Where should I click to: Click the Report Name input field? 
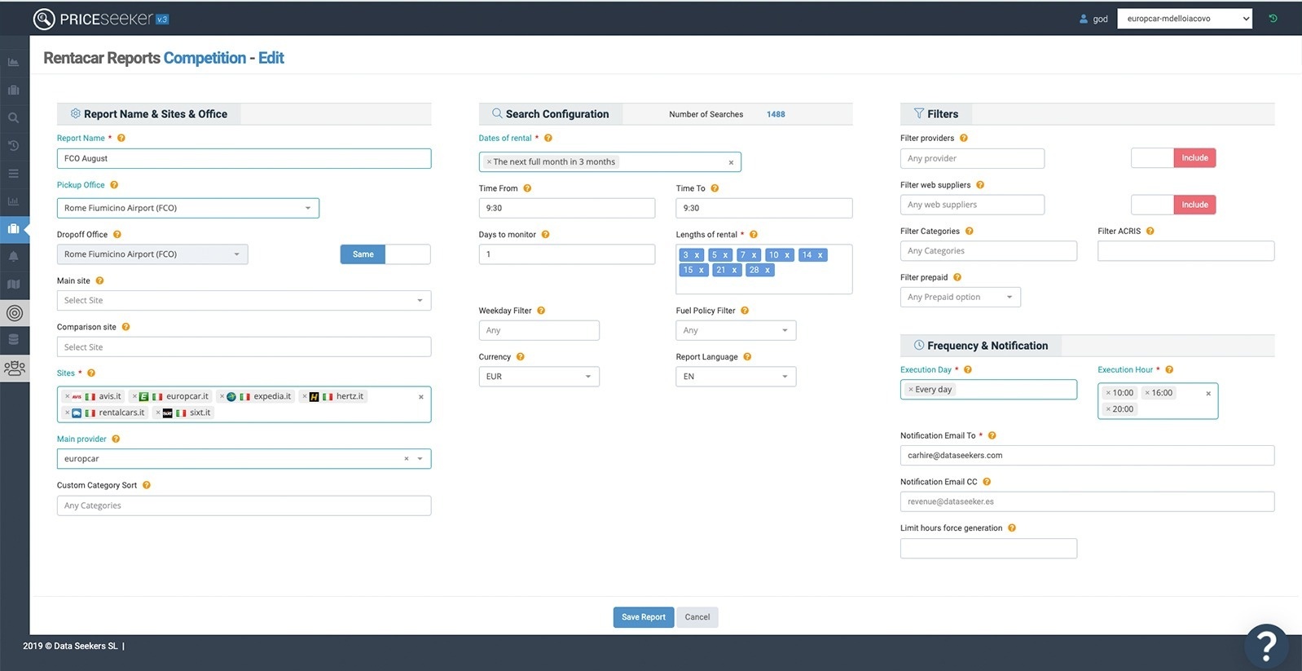pos(244,159)
